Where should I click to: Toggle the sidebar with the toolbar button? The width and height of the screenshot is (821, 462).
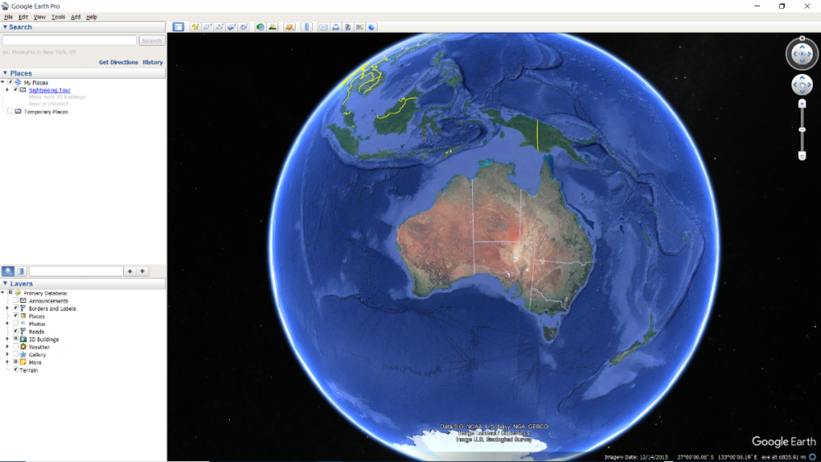[x=178, y=27]
